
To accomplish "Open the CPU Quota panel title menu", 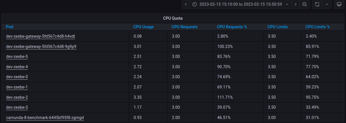I will [173, 18].
